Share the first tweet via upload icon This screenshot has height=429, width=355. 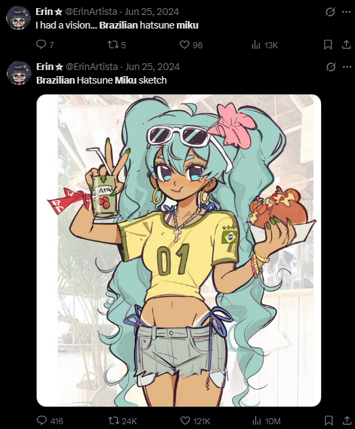click(x=346, y=45)
